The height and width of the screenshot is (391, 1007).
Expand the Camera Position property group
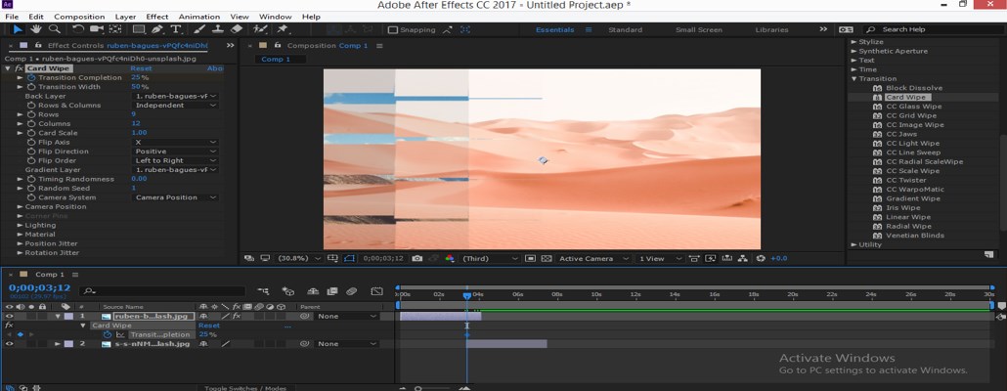tap(20, 206)
